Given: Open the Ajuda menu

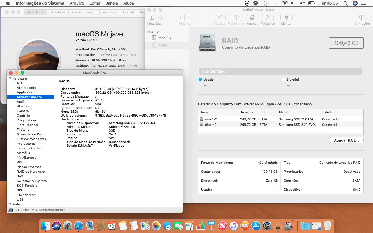Looking at the screenshot, I should click(129, 3).
